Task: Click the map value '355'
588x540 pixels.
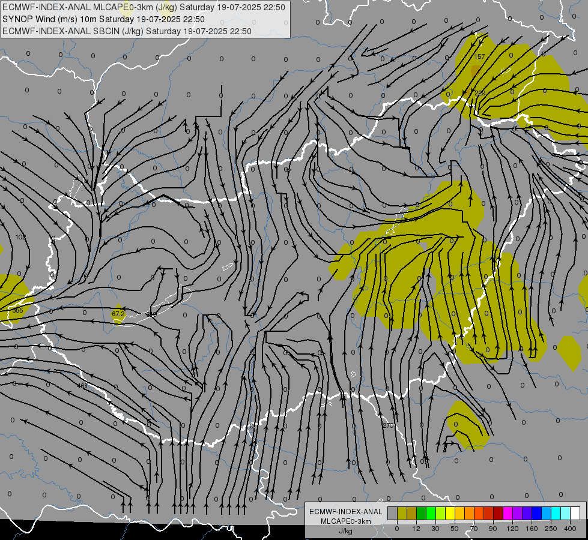Action: [x=17, y=310]
